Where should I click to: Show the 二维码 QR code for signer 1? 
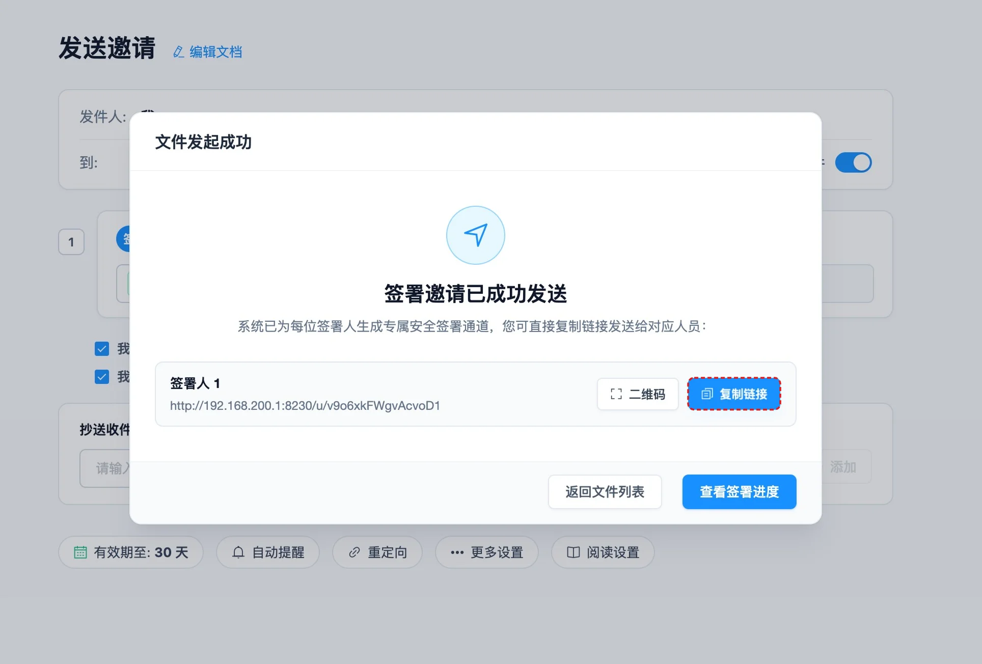638,394
